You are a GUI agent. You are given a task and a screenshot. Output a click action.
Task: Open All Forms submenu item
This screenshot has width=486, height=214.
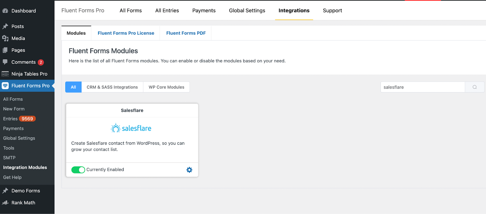[x=13, y=99]
